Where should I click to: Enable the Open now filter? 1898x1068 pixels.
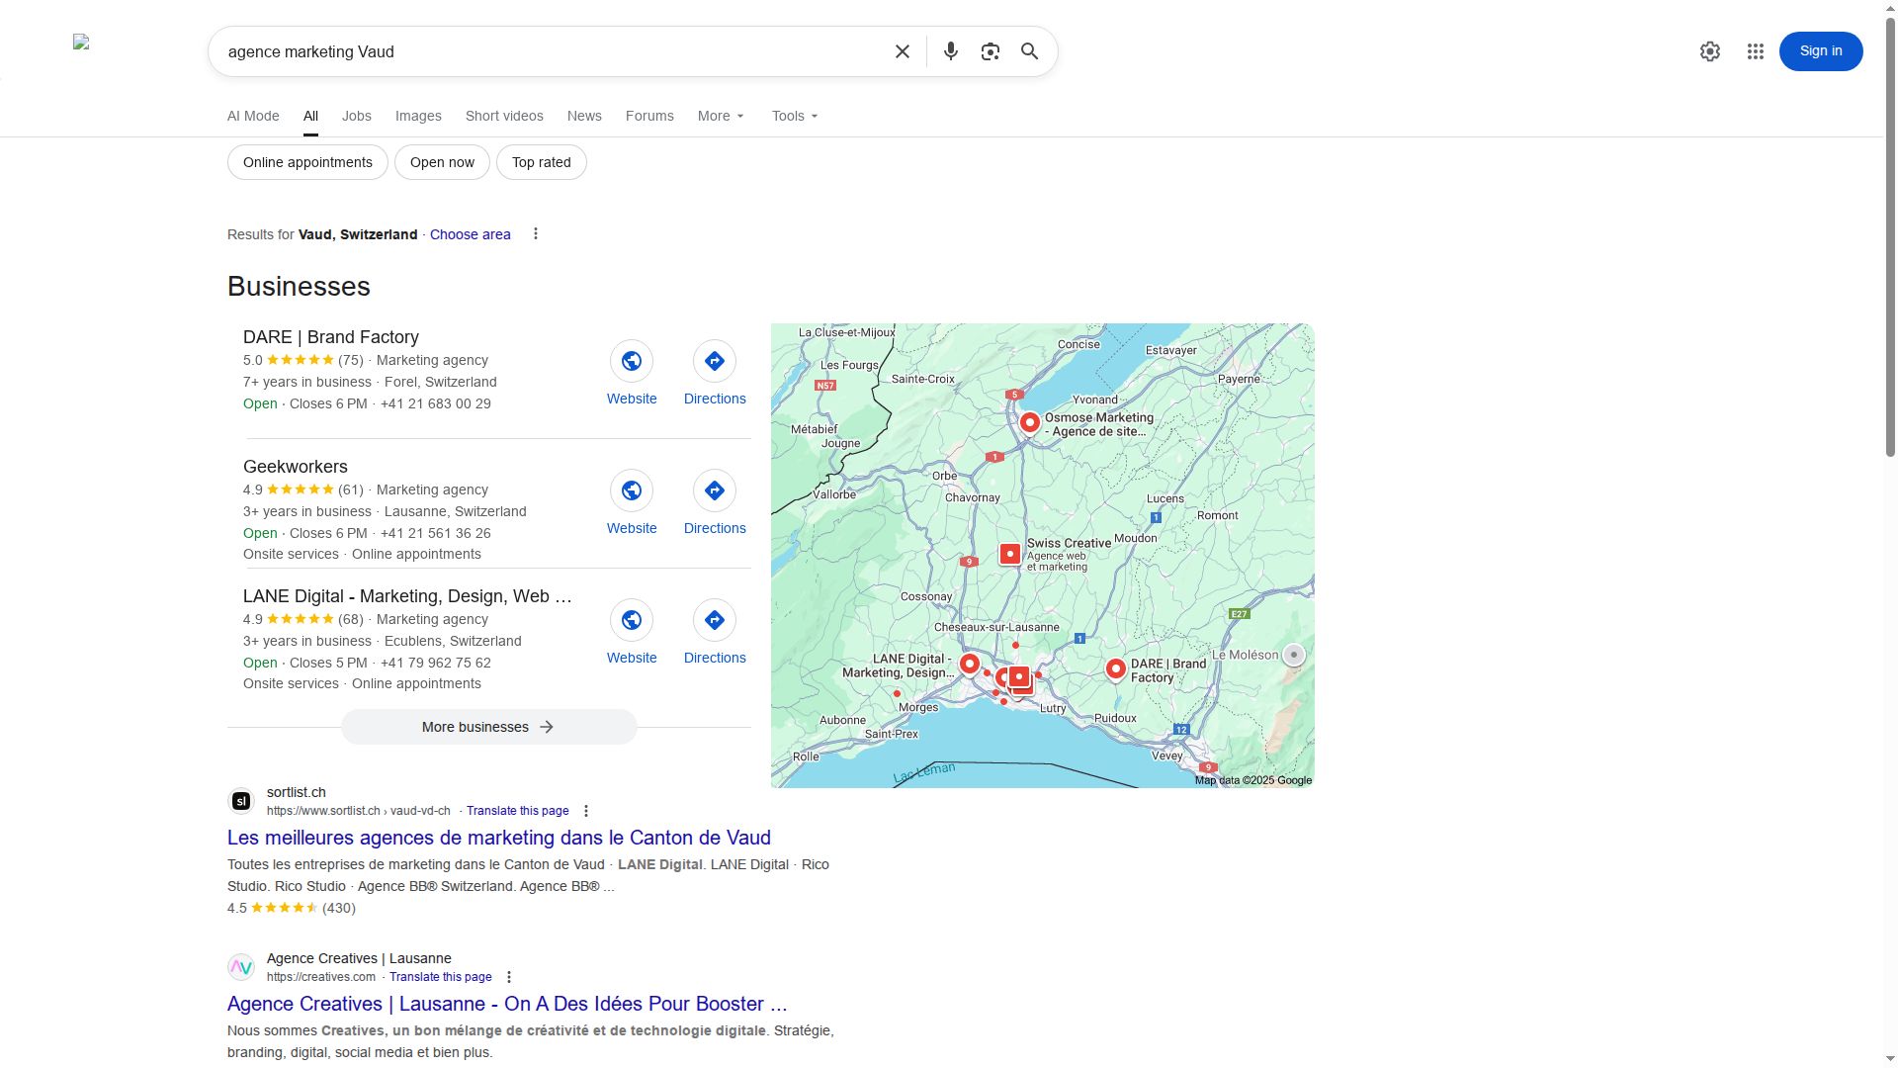(441, 161)
